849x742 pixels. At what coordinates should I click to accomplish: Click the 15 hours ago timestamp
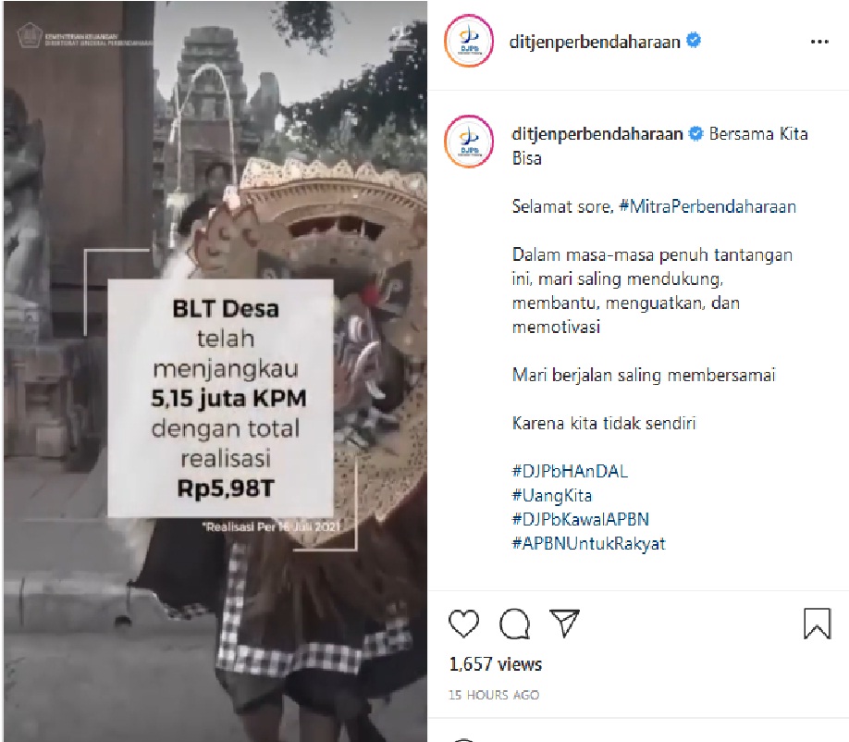click(x=494, y=695)
